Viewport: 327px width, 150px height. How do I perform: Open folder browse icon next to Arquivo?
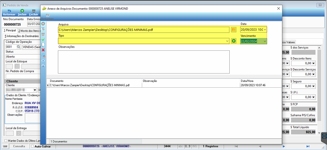click(234, 30)
